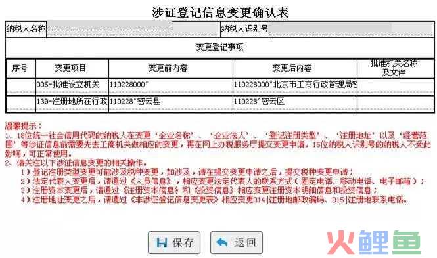Click the 变更前内容 column header
Viewport: 437px width, 258px height.
pyautogui.click(x=171, y=68)
